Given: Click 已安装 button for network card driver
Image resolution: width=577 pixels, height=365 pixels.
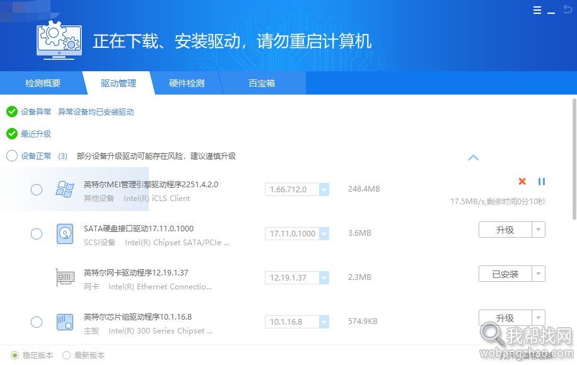Looking at the screenshot, I should point(505,274).
